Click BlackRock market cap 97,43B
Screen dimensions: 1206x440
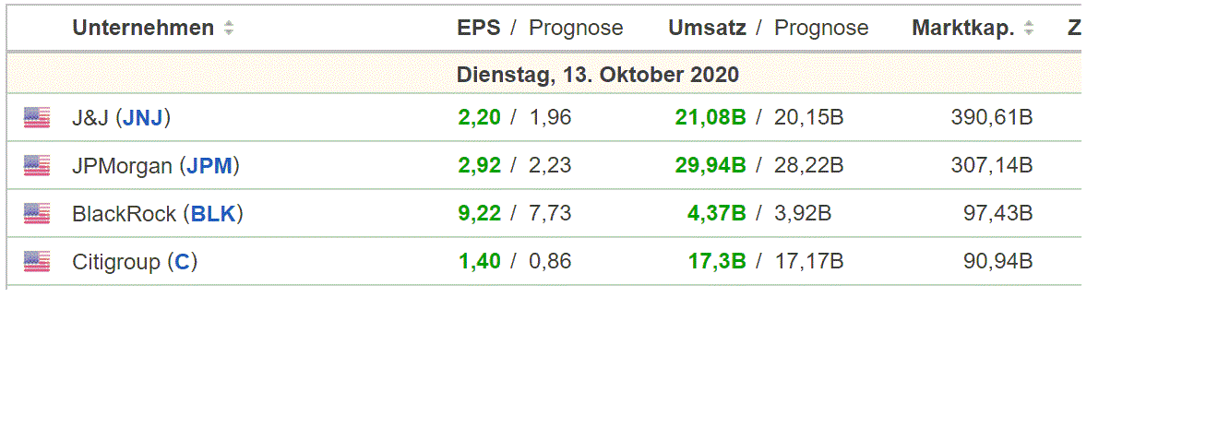point(998,213)
